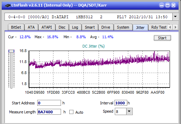Select the iHBS312 drive entry field
This screenshot has width=181, height=124.
tap(89, 17)
